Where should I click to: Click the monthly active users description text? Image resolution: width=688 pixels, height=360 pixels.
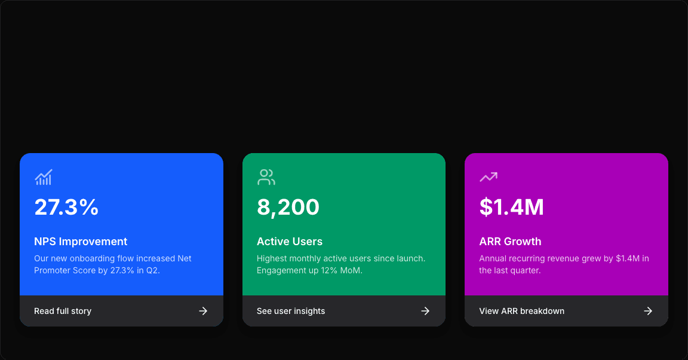(340, 264)
